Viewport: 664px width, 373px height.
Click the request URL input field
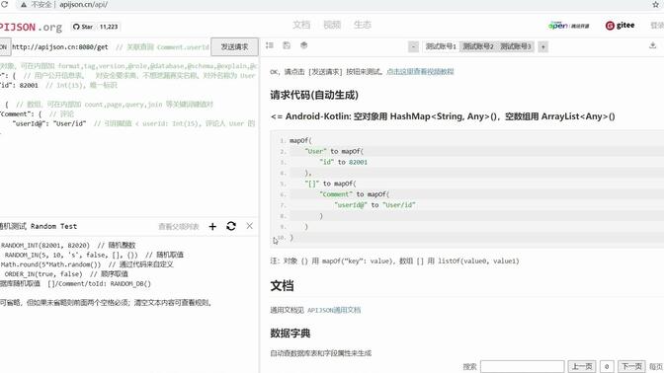110,47
